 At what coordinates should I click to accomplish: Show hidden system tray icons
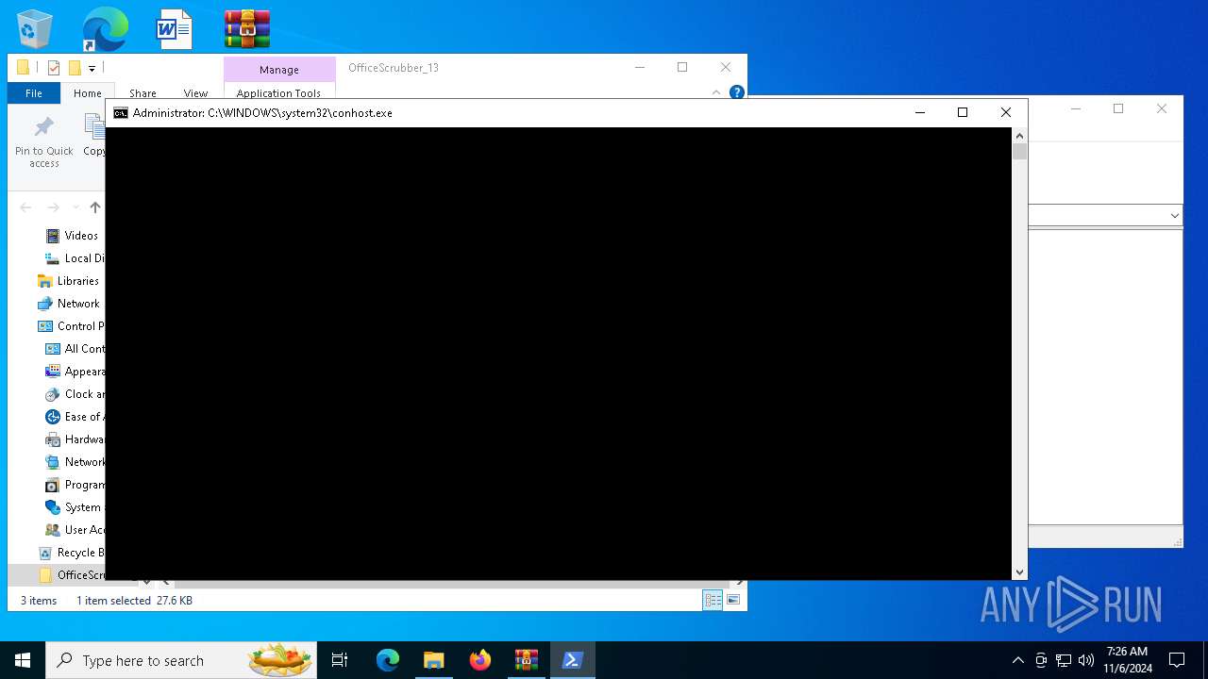point(1017,660)
